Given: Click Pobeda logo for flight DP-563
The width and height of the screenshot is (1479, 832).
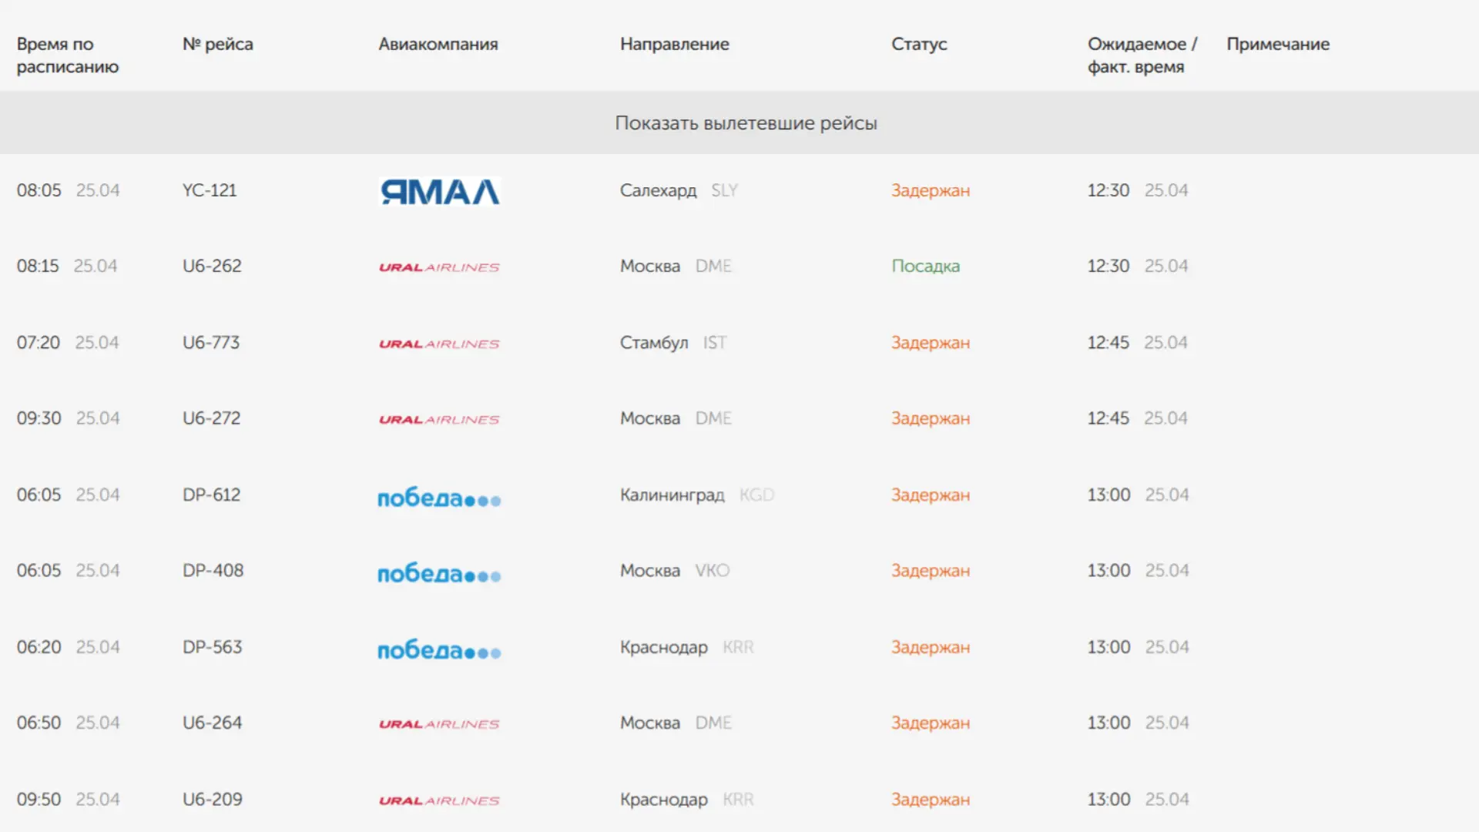Looking at the screenshot, I should [439, 650].
